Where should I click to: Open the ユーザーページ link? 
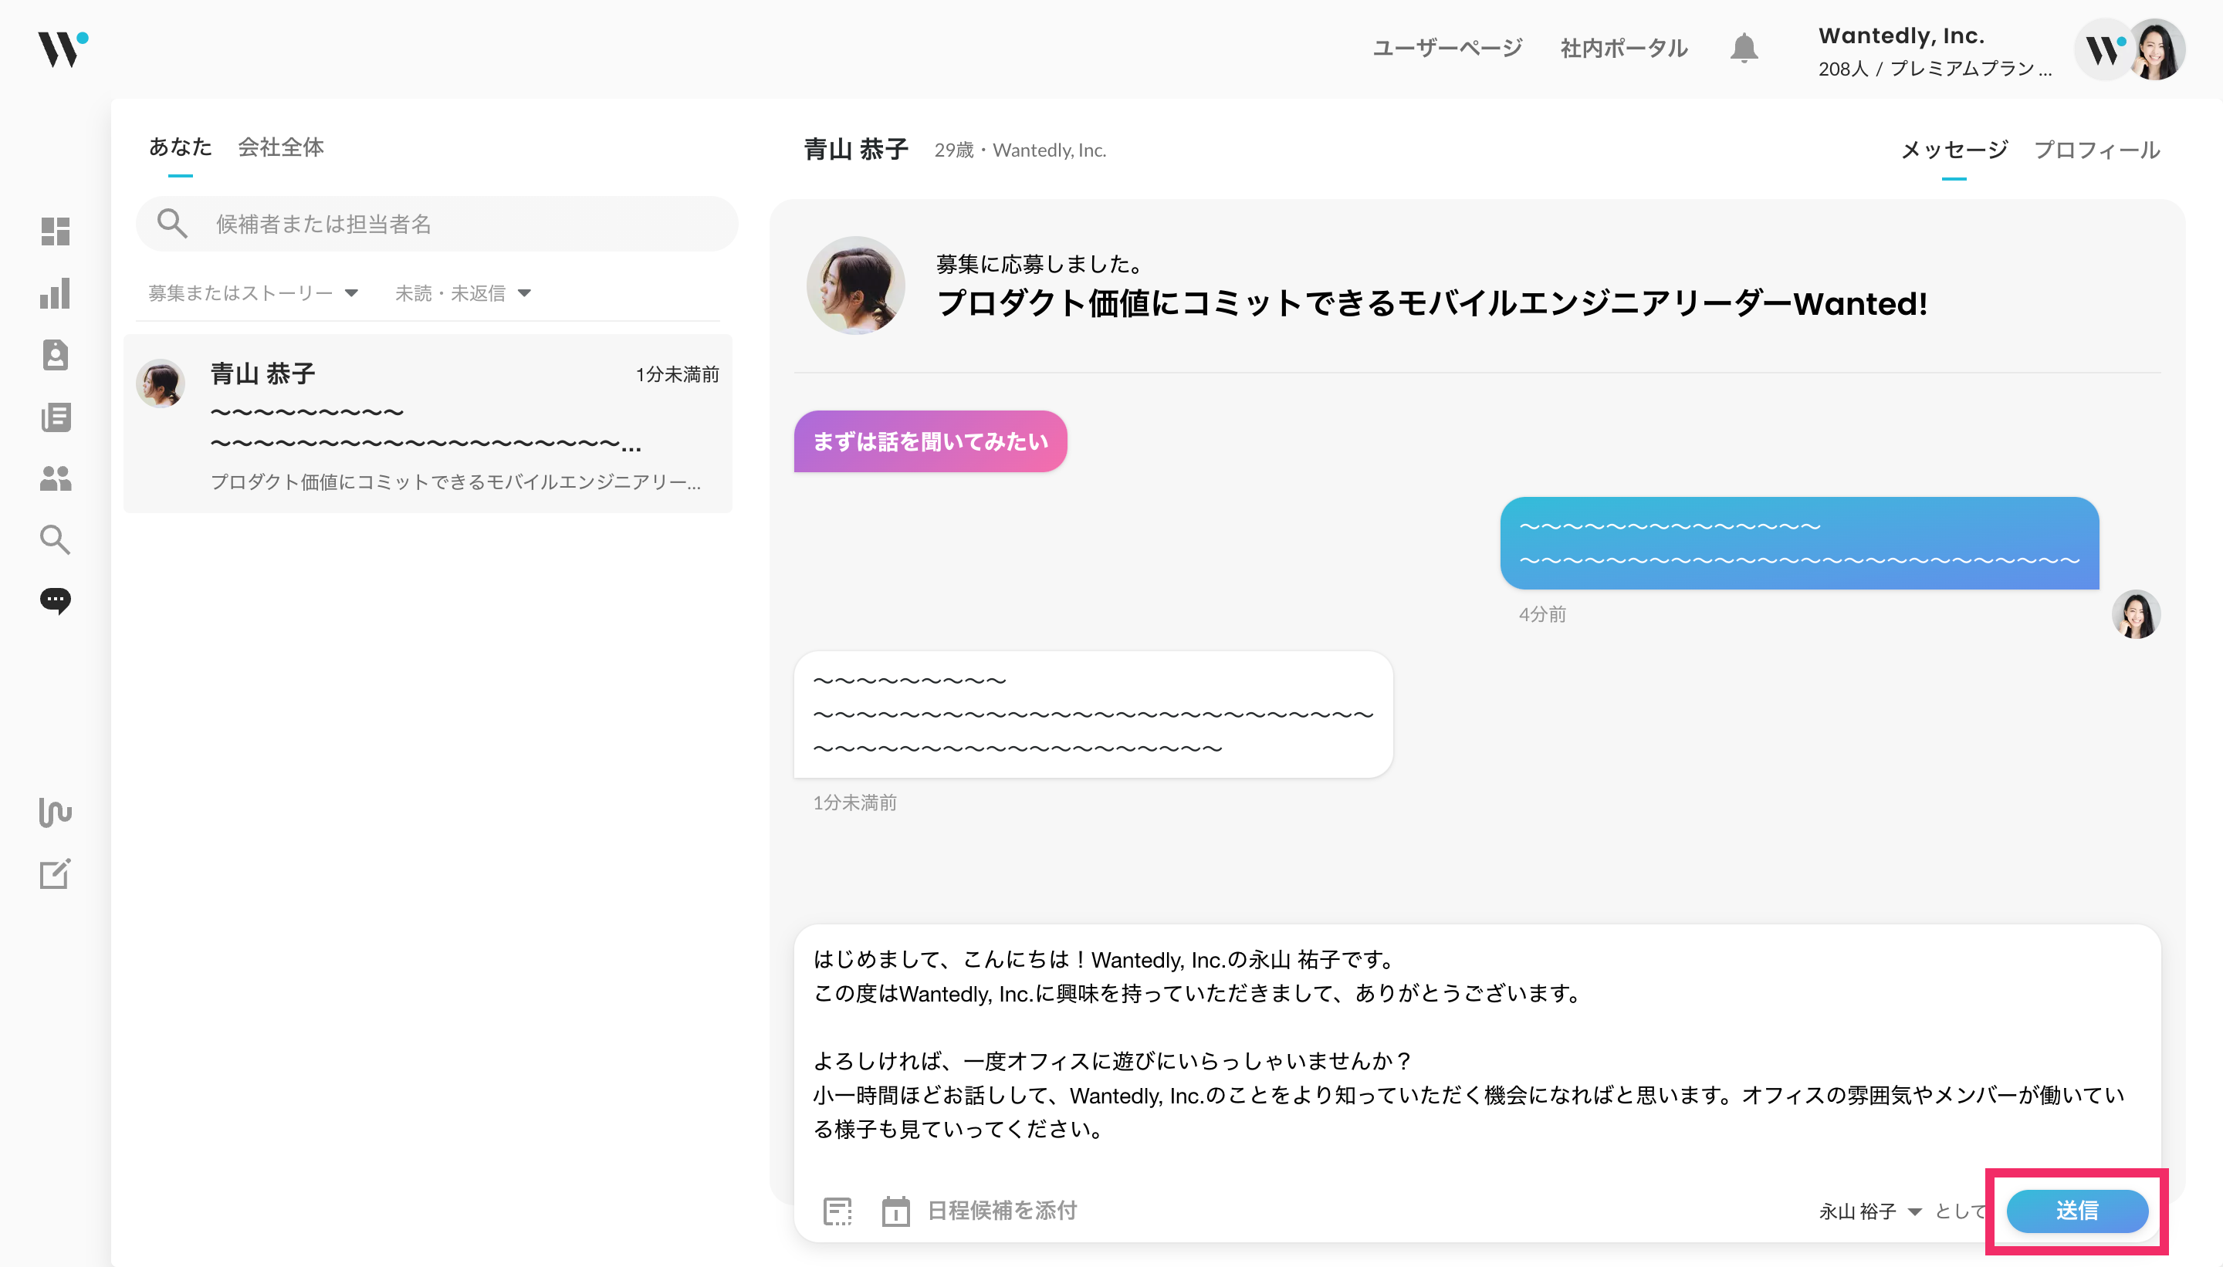coord(1446,48)
